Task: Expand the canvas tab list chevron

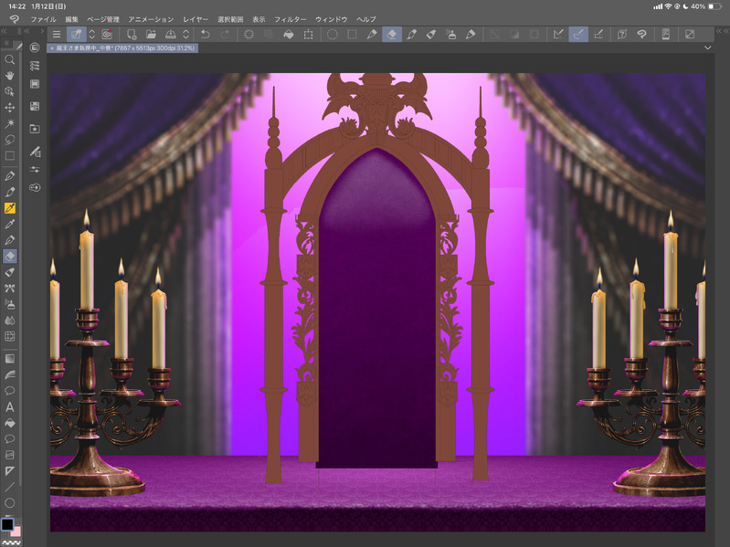Action: point(708,47)
